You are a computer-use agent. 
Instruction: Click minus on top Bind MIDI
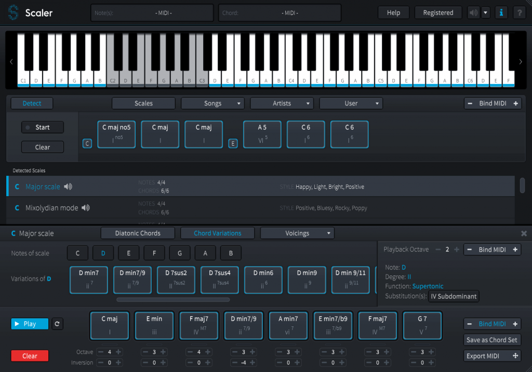(x=470, y=103)
